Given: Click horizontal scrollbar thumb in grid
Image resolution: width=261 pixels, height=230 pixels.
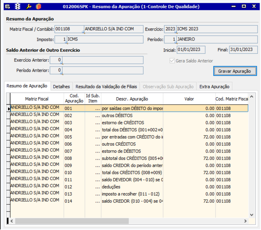Looking at the screenshot, I should tap(72, 221).
